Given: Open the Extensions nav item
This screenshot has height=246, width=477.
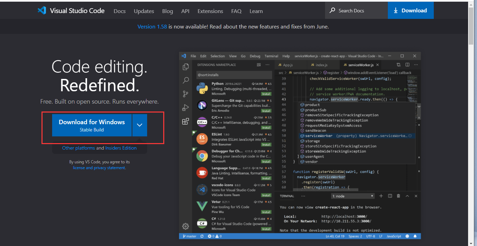Looking at the screenshot, I should click(211, 11).
